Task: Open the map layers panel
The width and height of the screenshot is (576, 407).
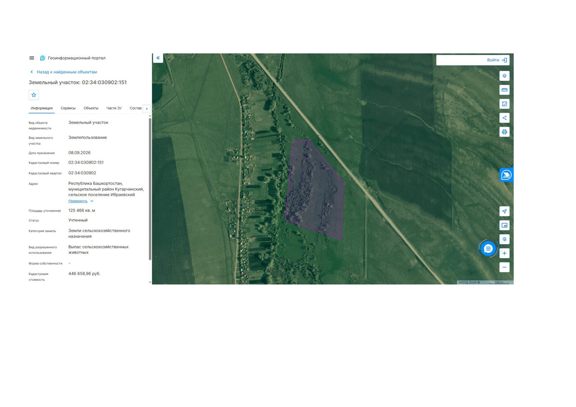Action: (504, 76)
